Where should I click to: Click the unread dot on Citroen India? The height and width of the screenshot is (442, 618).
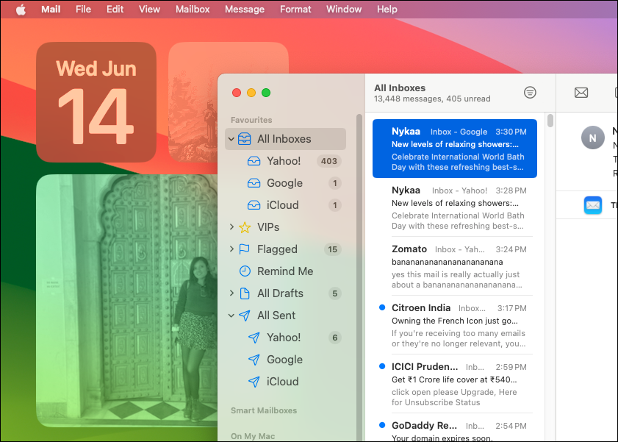point(382,307)
